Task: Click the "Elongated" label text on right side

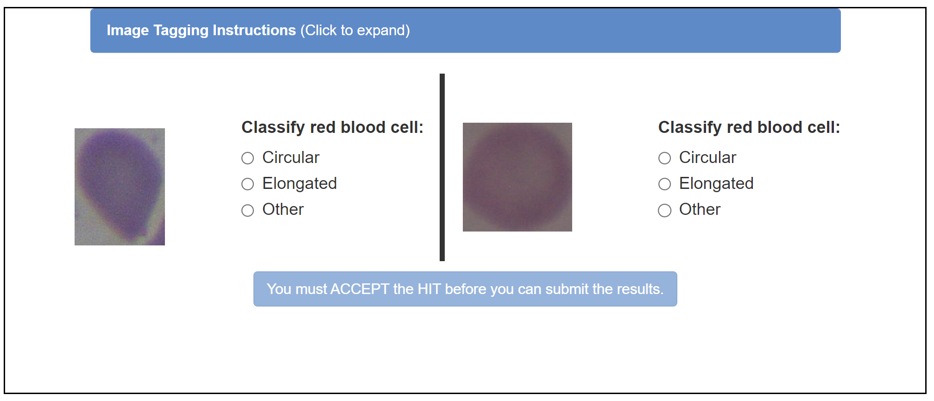Action: (716, 184)
